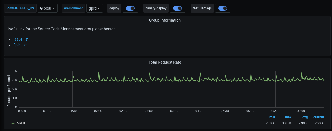Click the feature-flags annotation label
Viewport: 332px width, 131px height.
202,8
